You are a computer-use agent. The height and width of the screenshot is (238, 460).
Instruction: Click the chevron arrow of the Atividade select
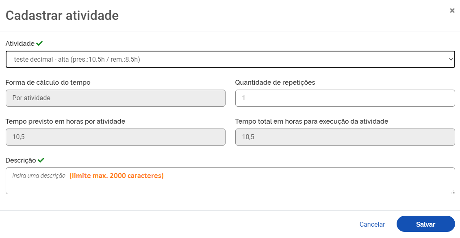450,59
